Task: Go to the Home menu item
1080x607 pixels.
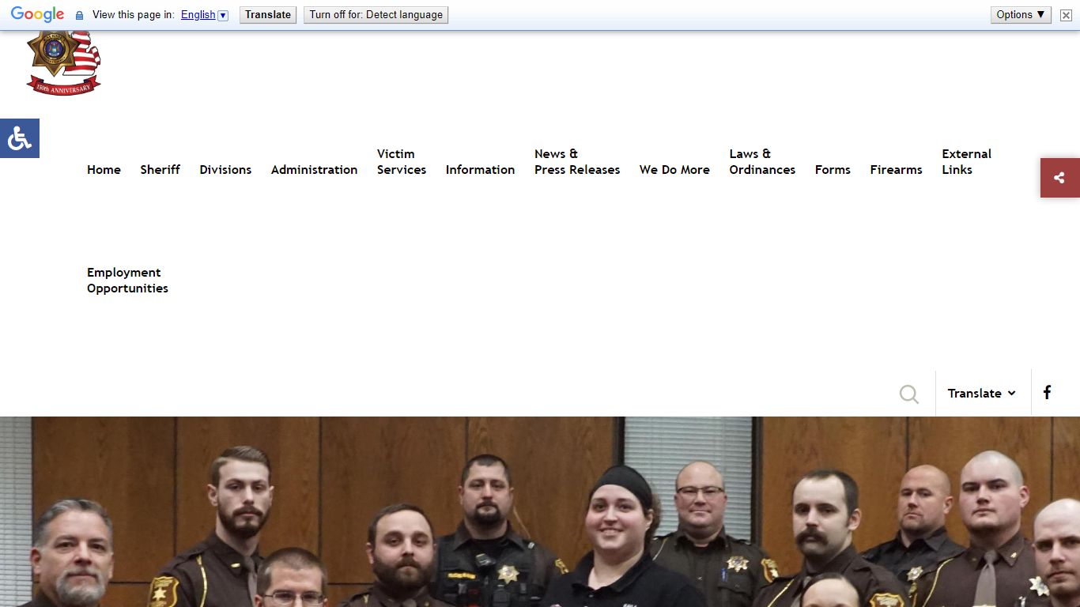Action: 104,170
